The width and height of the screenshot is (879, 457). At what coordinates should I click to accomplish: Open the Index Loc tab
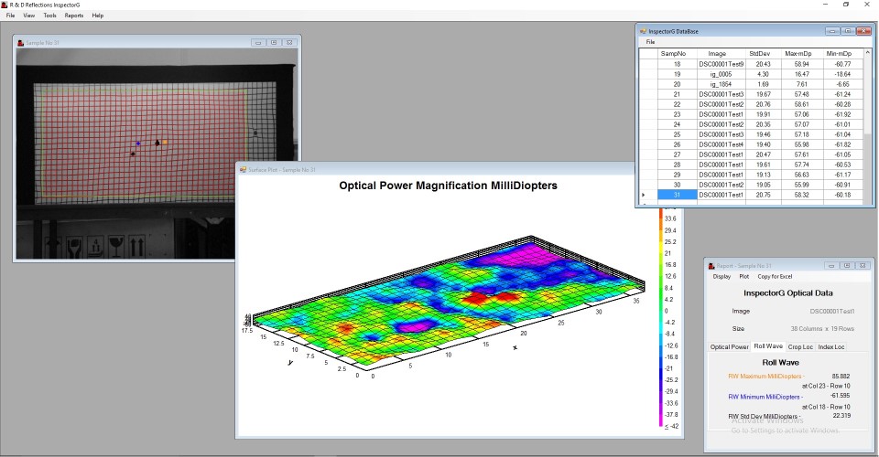tap(832, 347)
